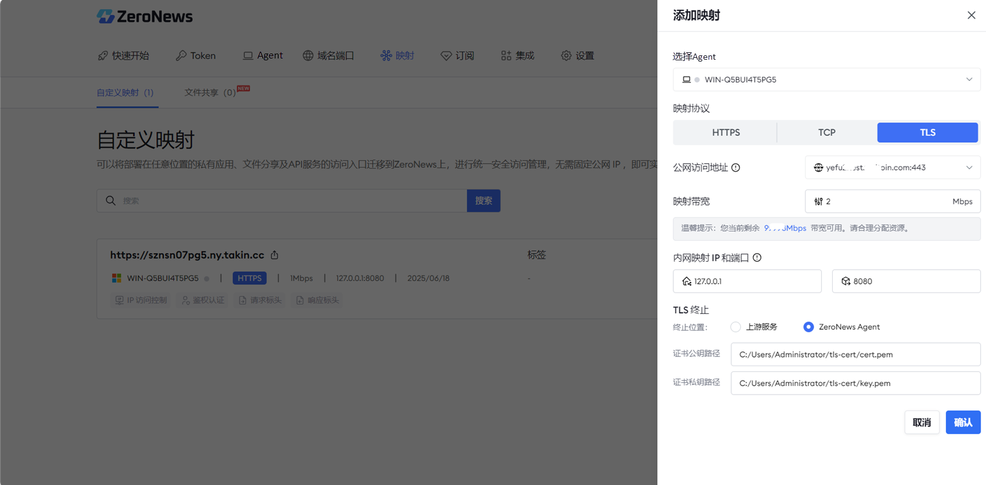Image resolution: width=986 pixels, height=485 pixels.
Task: Click the laptop icon in Agent selector
Action: pos(686,79)
